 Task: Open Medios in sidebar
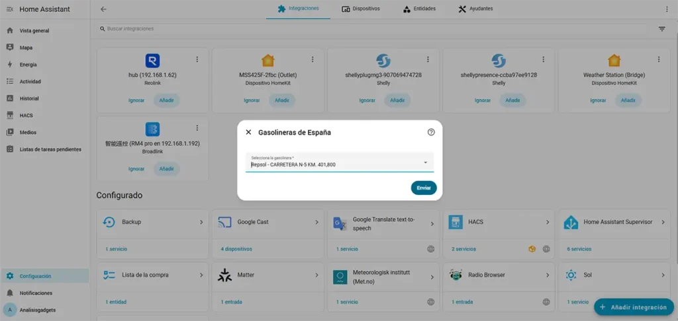45,133
